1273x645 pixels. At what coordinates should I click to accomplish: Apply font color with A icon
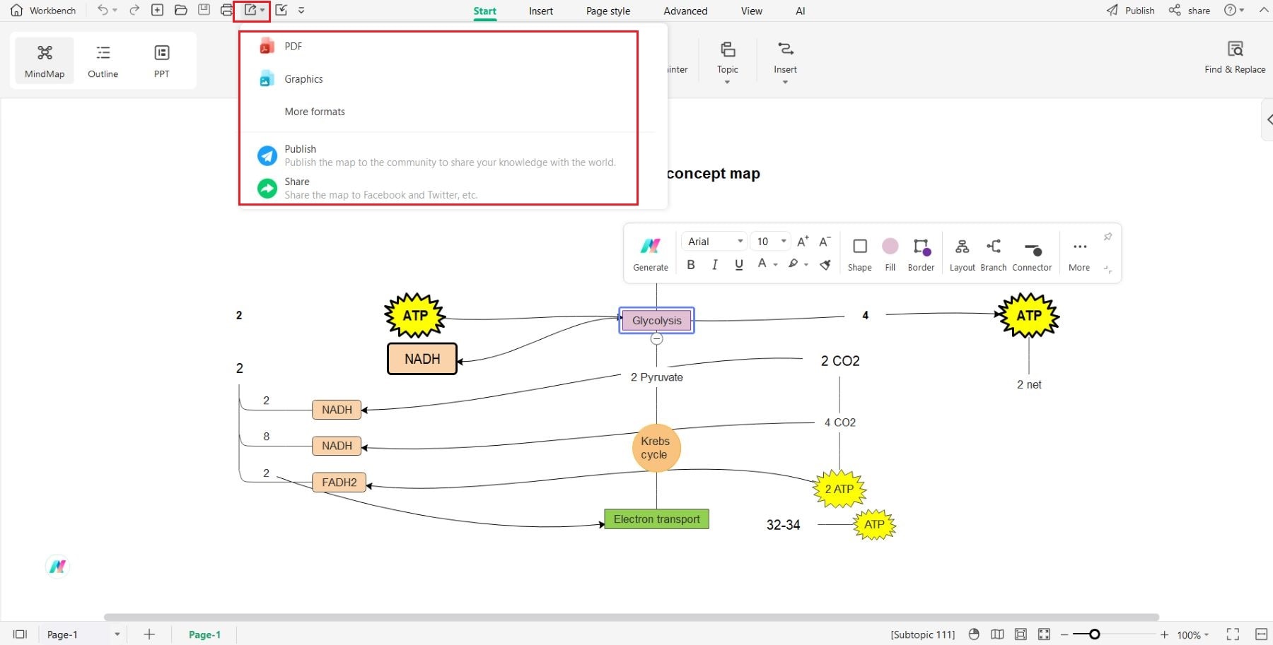(762, 264)
